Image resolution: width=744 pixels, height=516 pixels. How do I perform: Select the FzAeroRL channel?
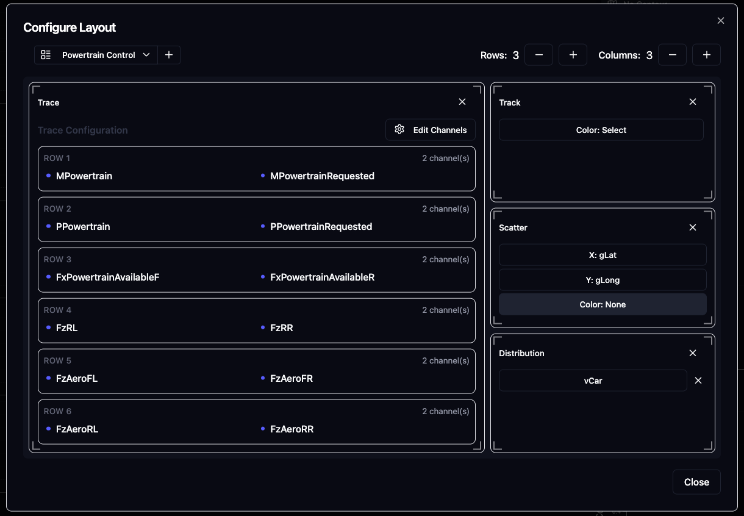coord(77,429)
